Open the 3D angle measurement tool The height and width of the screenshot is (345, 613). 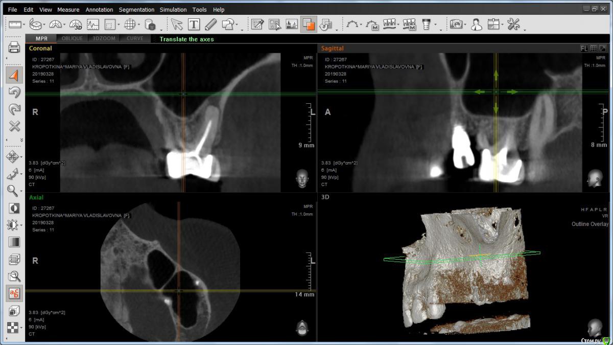coord(76,24)
